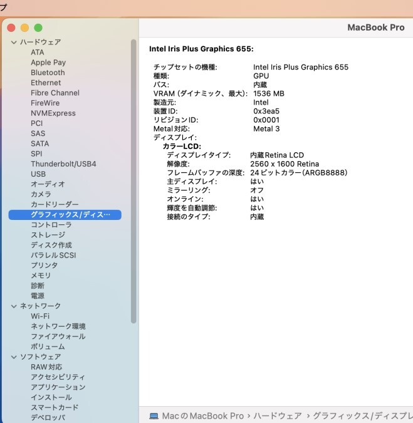
Task: Select SPI in the sidebar
Action: pos(36,154)
